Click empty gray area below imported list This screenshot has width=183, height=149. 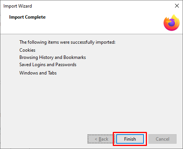(91, 104)
